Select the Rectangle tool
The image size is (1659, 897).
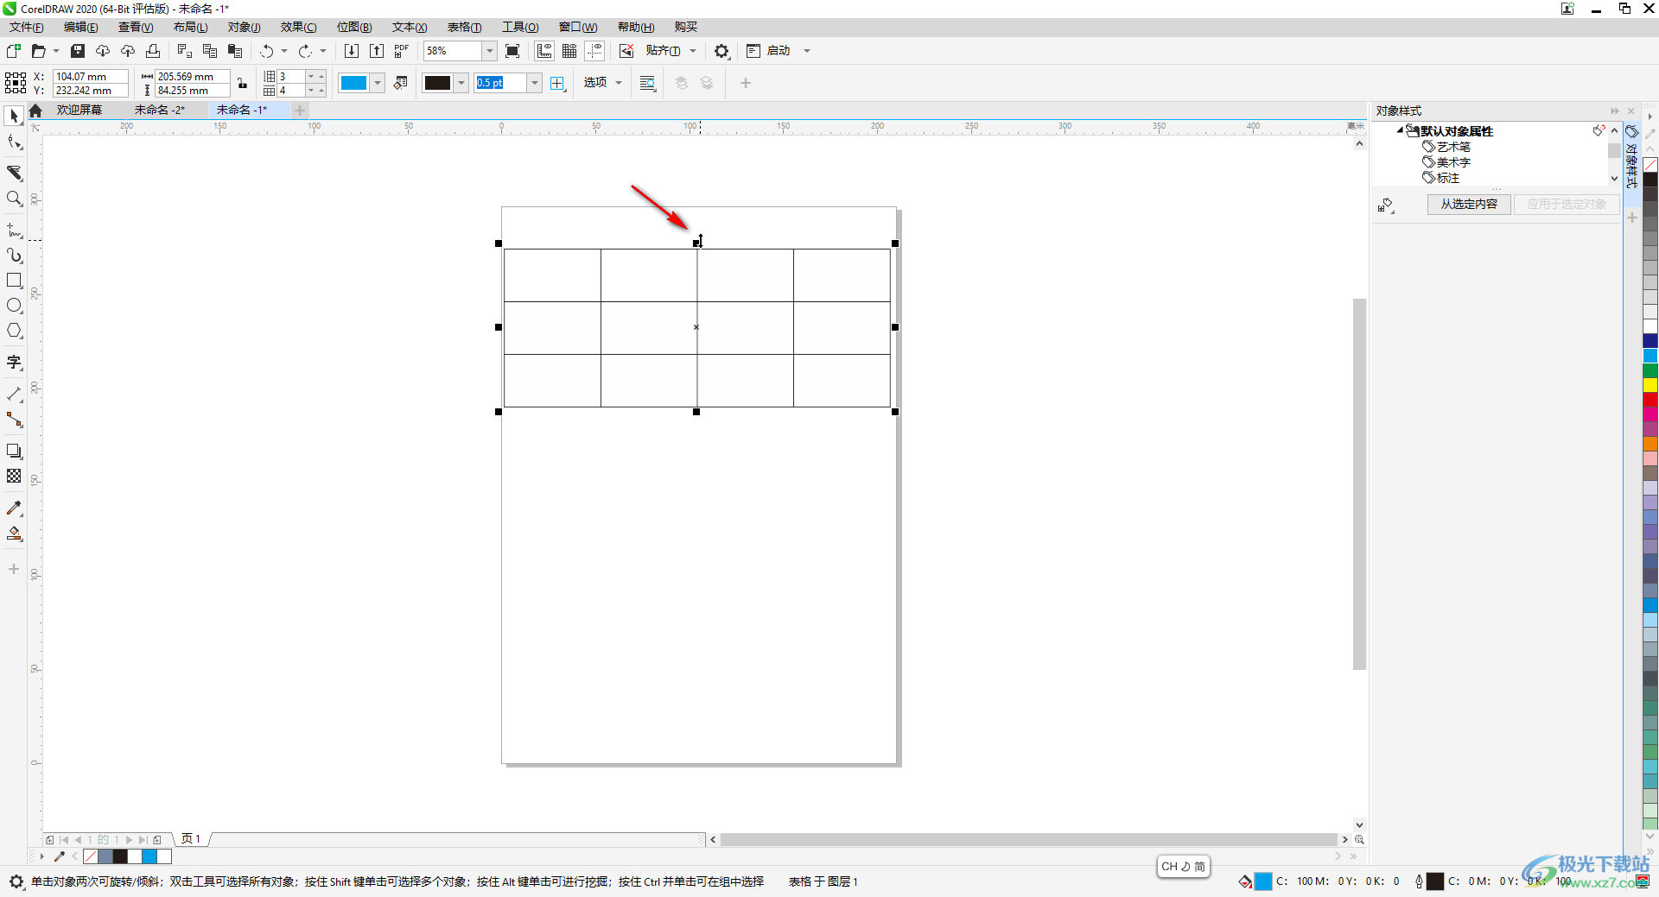14,281
